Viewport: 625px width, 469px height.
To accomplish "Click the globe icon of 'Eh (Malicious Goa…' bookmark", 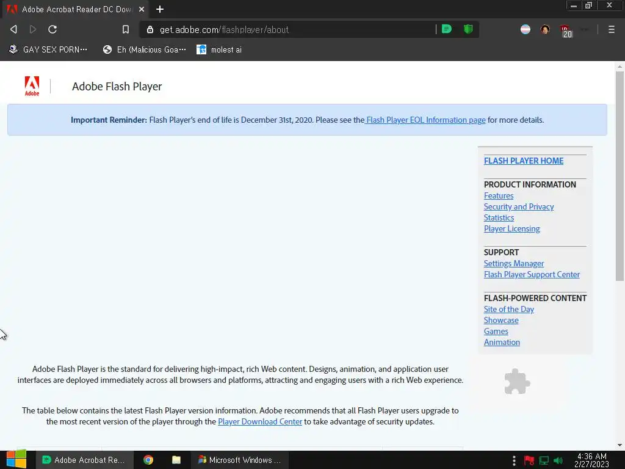I will pos(107,49).
